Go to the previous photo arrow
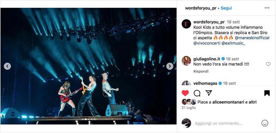Image resolution: width=276 pixels, height=133 pixels. pos(7,66)
